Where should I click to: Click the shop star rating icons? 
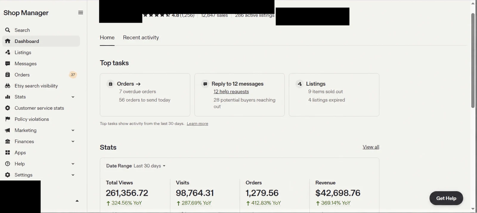[x=156, y=15]
